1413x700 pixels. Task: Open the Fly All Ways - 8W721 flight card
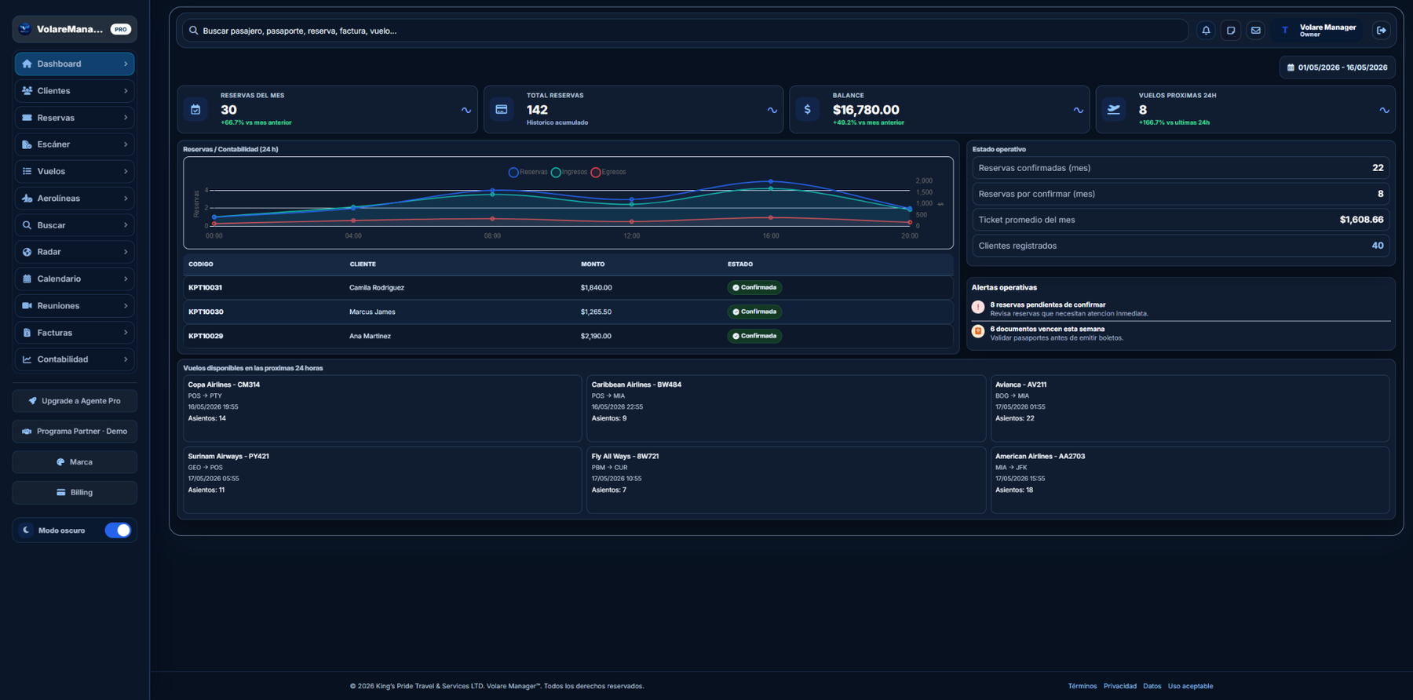point(786,480)
